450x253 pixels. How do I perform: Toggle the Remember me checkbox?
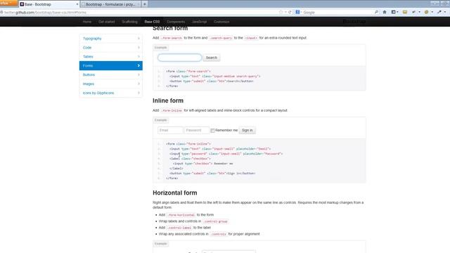[212, 131]
